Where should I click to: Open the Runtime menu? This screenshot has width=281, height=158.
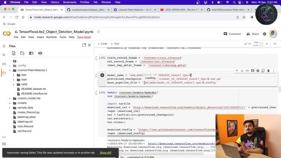tap(52, 37)
